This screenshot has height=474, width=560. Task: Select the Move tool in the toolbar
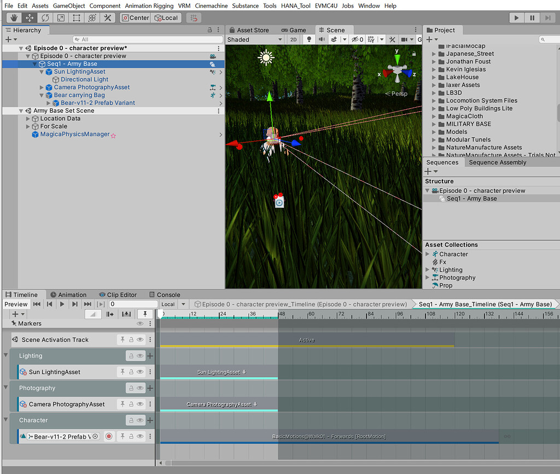[x=30, y=17]
